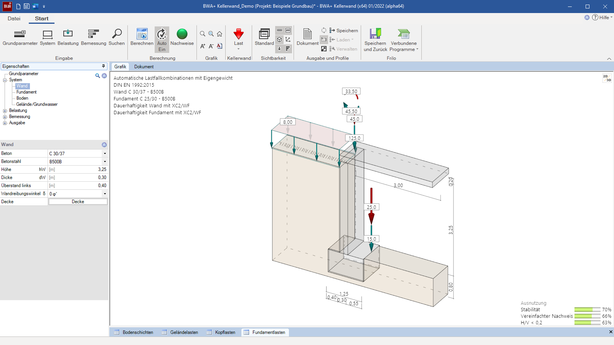Open the Kopflasten bottom tab
614x345 pixels.
pyautogui.click(x=221, y=332)
